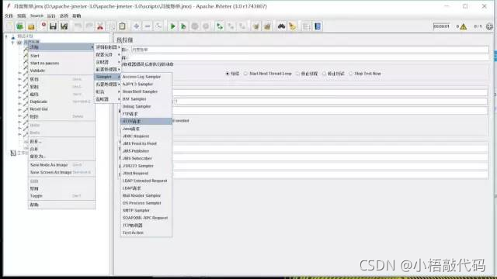497x279 pixels.
Task: Expand the 监听器 submenu entry
Action: tap(108, 99)
